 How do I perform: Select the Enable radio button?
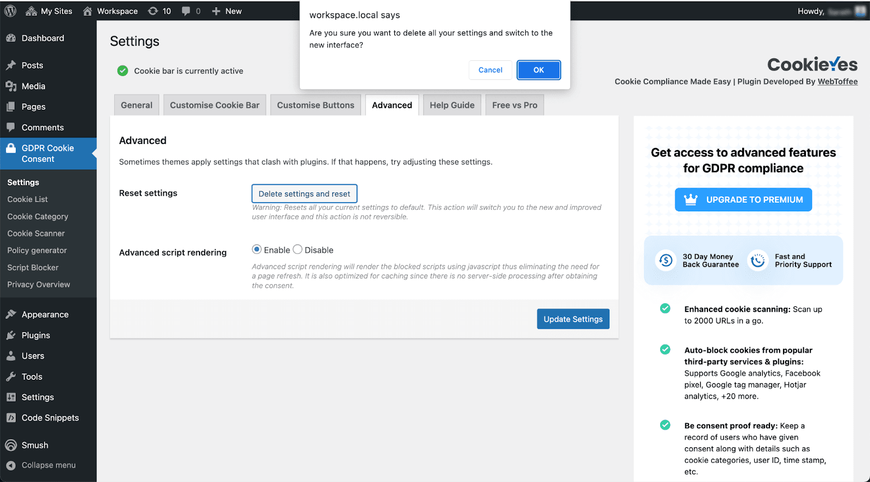pyautogui.click(x=257, y=249)
